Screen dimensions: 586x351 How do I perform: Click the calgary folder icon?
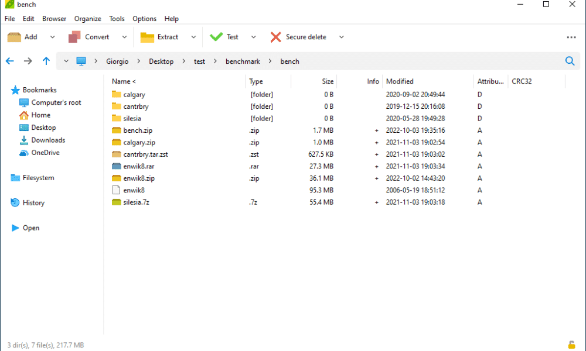(x=117, y=94)
